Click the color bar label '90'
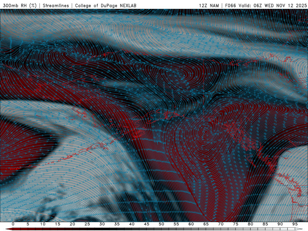The height and width of the screenshot is (231, 308). (280, 224)
